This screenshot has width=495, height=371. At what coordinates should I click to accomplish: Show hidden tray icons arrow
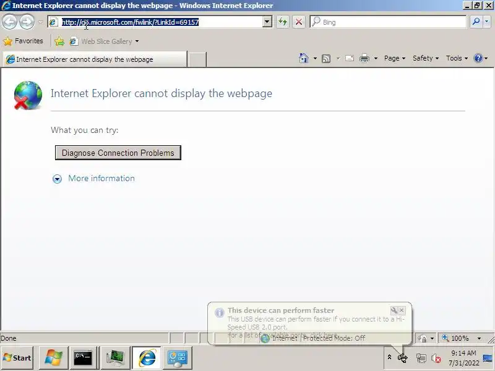click(389, 357)
